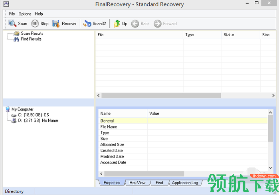Click the Find Results binoculars icon
Viewport: 279px width, 195px height.
[16, 39]
